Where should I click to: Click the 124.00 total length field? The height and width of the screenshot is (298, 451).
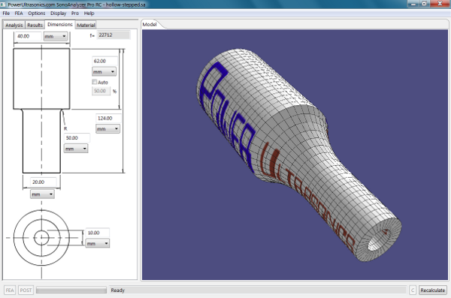click(x=108, y=118)
